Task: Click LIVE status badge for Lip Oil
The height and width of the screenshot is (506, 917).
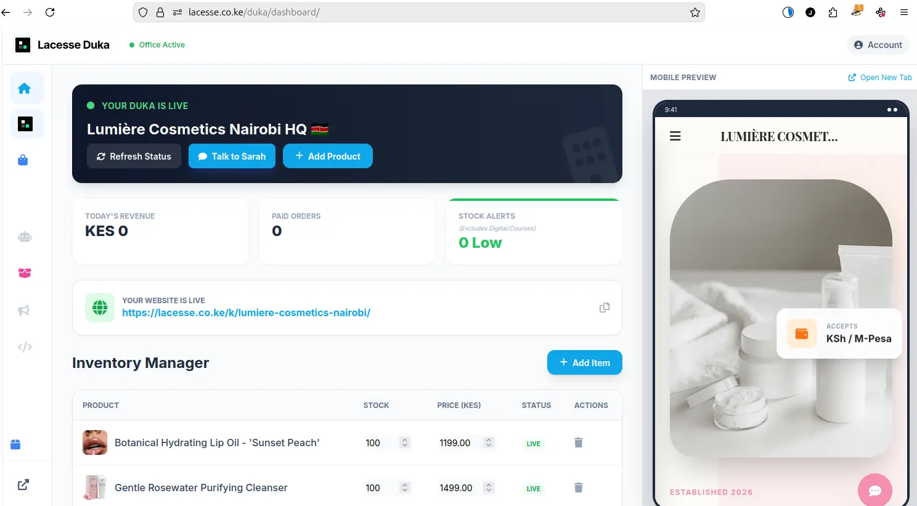Action: click(x=534, y=444)
